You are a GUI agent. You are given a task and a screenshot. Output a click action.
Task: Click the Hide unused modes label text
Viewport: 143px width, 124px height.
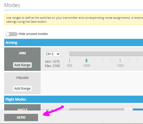pos(33,34)
